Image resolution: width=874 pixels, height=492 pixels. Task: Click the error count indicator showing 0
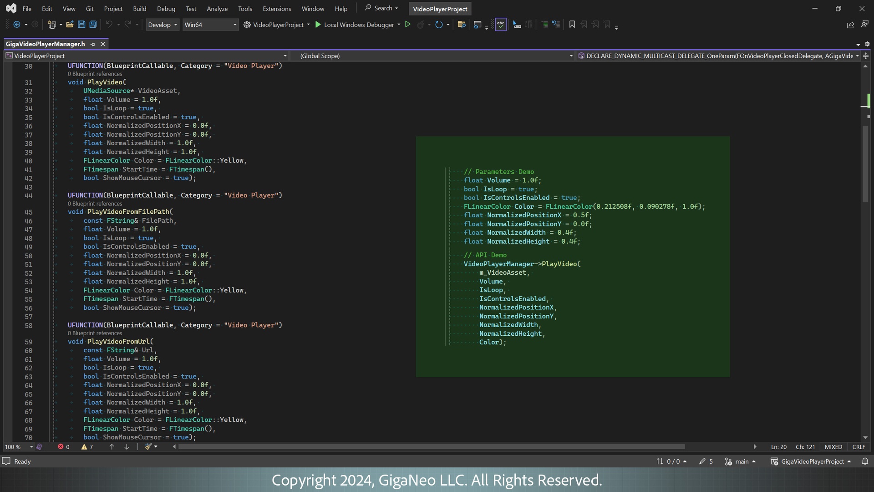(64, 447)
